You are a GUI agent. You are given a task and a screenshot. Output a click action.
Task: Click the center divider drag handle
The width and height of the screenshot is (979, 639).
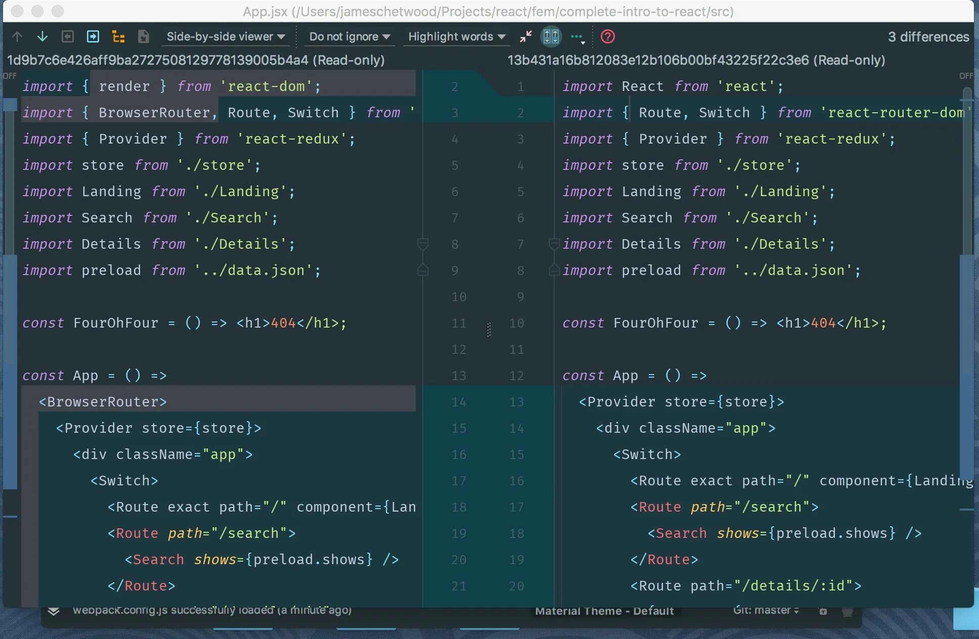(488, 330)
